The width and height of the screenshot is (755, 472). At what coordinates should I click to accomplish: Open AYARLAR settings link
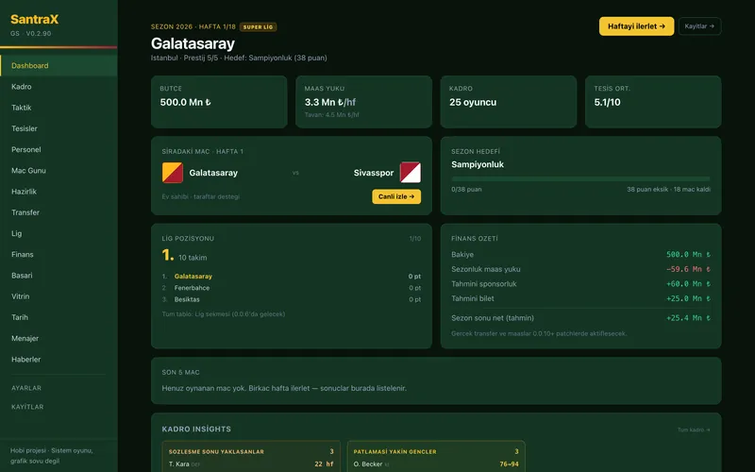(x=26, y=388)
